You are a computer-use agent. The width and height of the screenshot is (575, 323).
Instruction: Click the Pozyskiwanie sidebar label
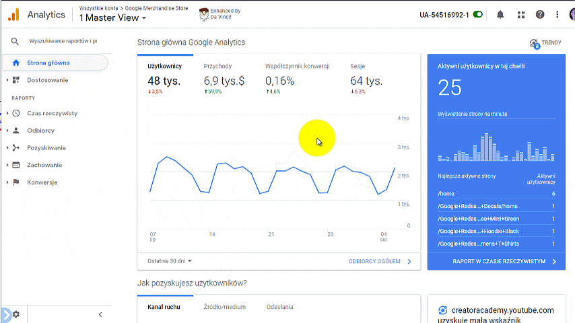click(46, 148)
